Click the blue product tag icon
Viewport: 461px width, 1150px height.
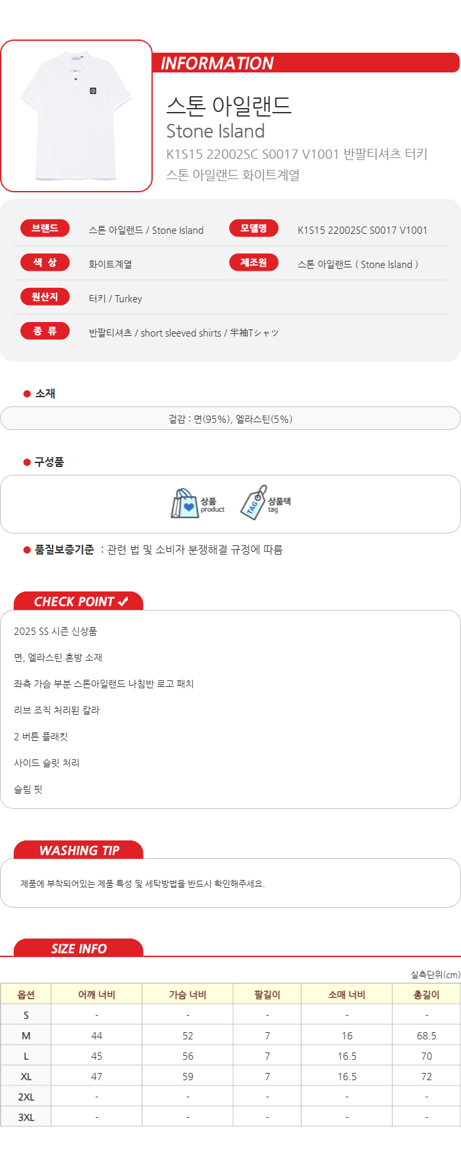click(x=253, y=503)
